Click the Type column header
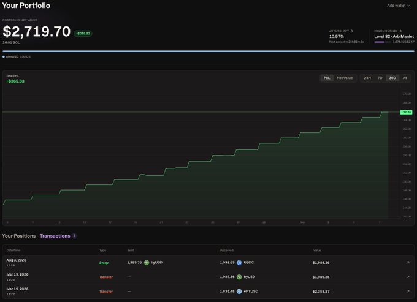 coord(102,250)
